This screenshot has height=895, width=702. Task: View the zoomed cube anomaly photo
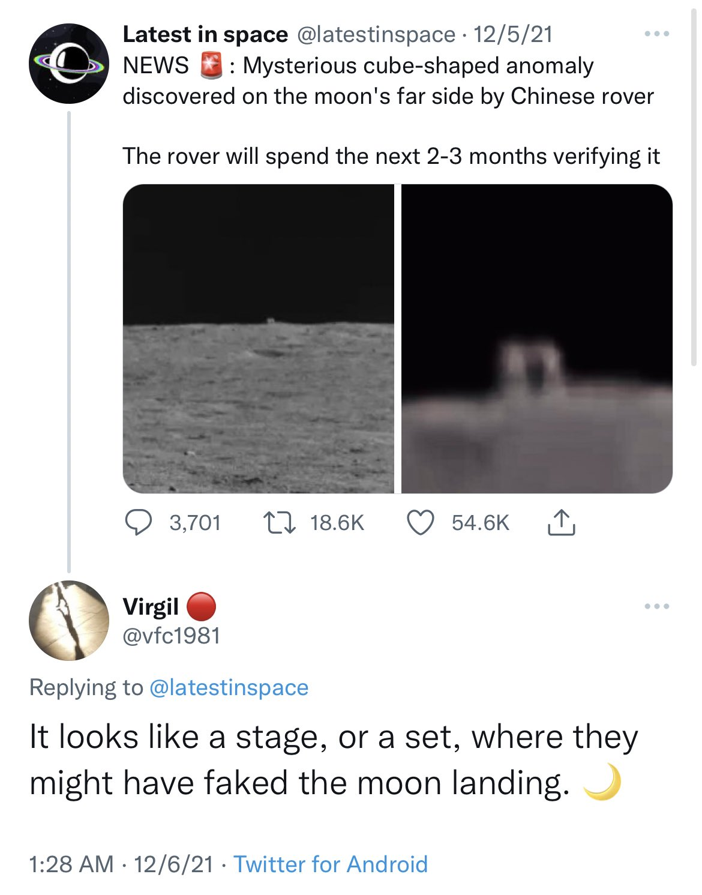click(x=536, y=339)
